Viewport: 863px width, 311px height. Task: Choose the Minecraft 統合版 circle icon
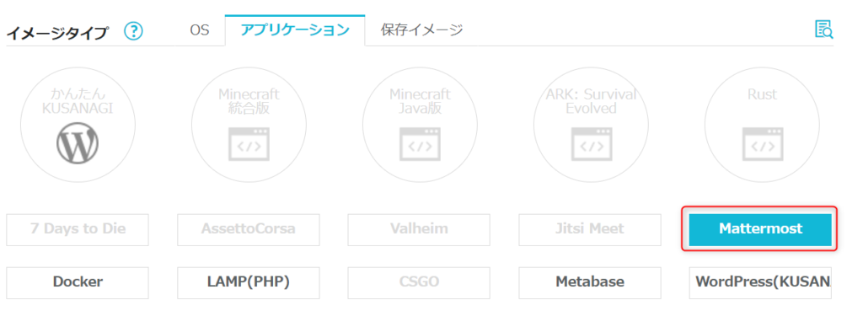click(x=249, y=125)
